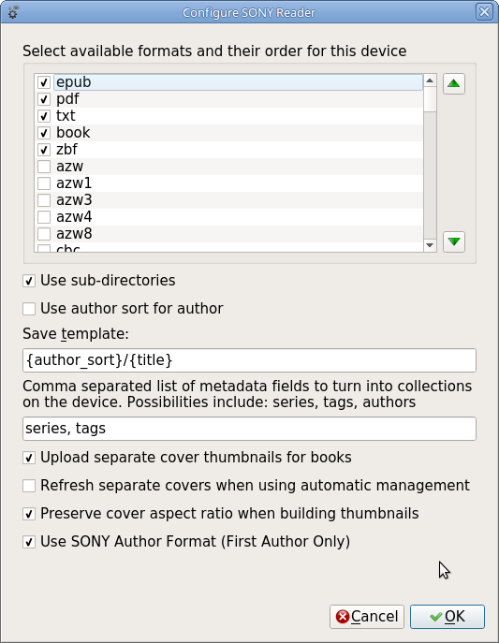Confirm settings with the OK button
The image size is (499, 643).
pyautogui.click(x=448, y=617)
